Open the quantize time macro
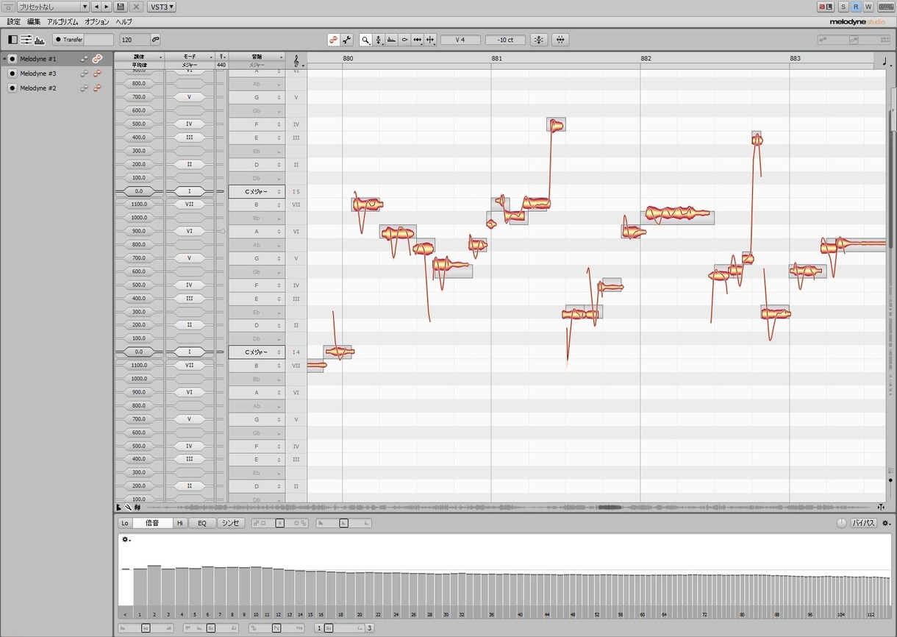The width and height of the screenshot is (897, 637). 561,40
